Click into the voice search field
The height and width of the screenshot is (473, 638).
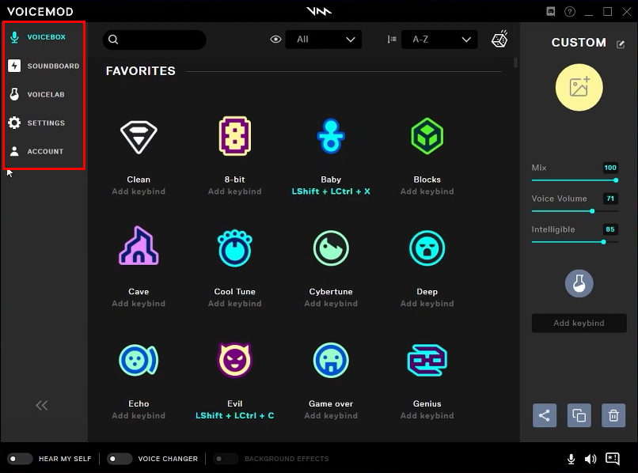pyautogui.click(x=154, y=40)
